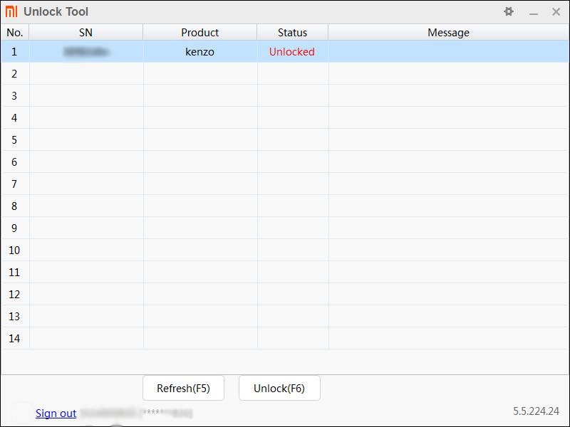Viewport: 570px width, 427px height.
Task: Select the blurred serial number cell
Action: 86,51
